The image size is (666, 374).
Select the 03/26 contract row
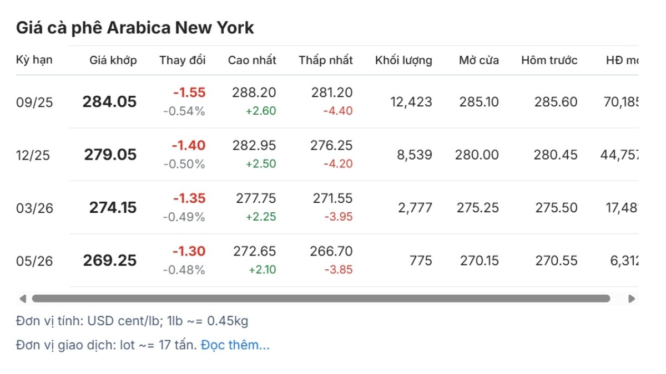click(x=327, y=208)
